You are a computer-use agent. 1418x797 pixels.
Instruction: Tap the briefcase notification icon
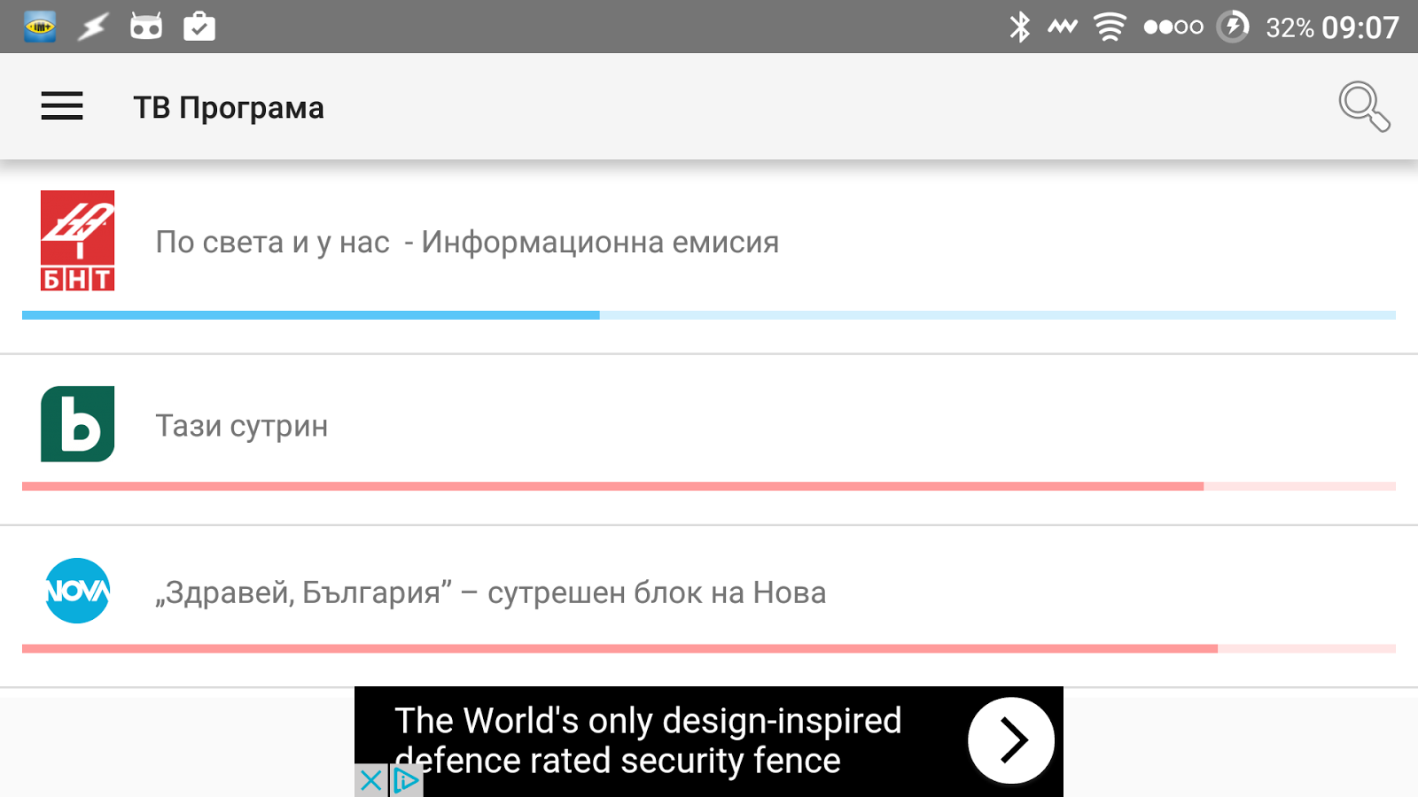pyautogui.click(x=199, y=27)
